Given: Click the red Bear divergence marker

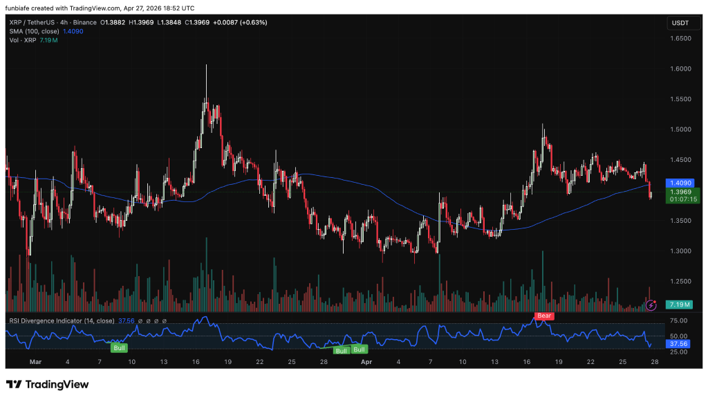Looking at the screenshot, I should point(543,316).
